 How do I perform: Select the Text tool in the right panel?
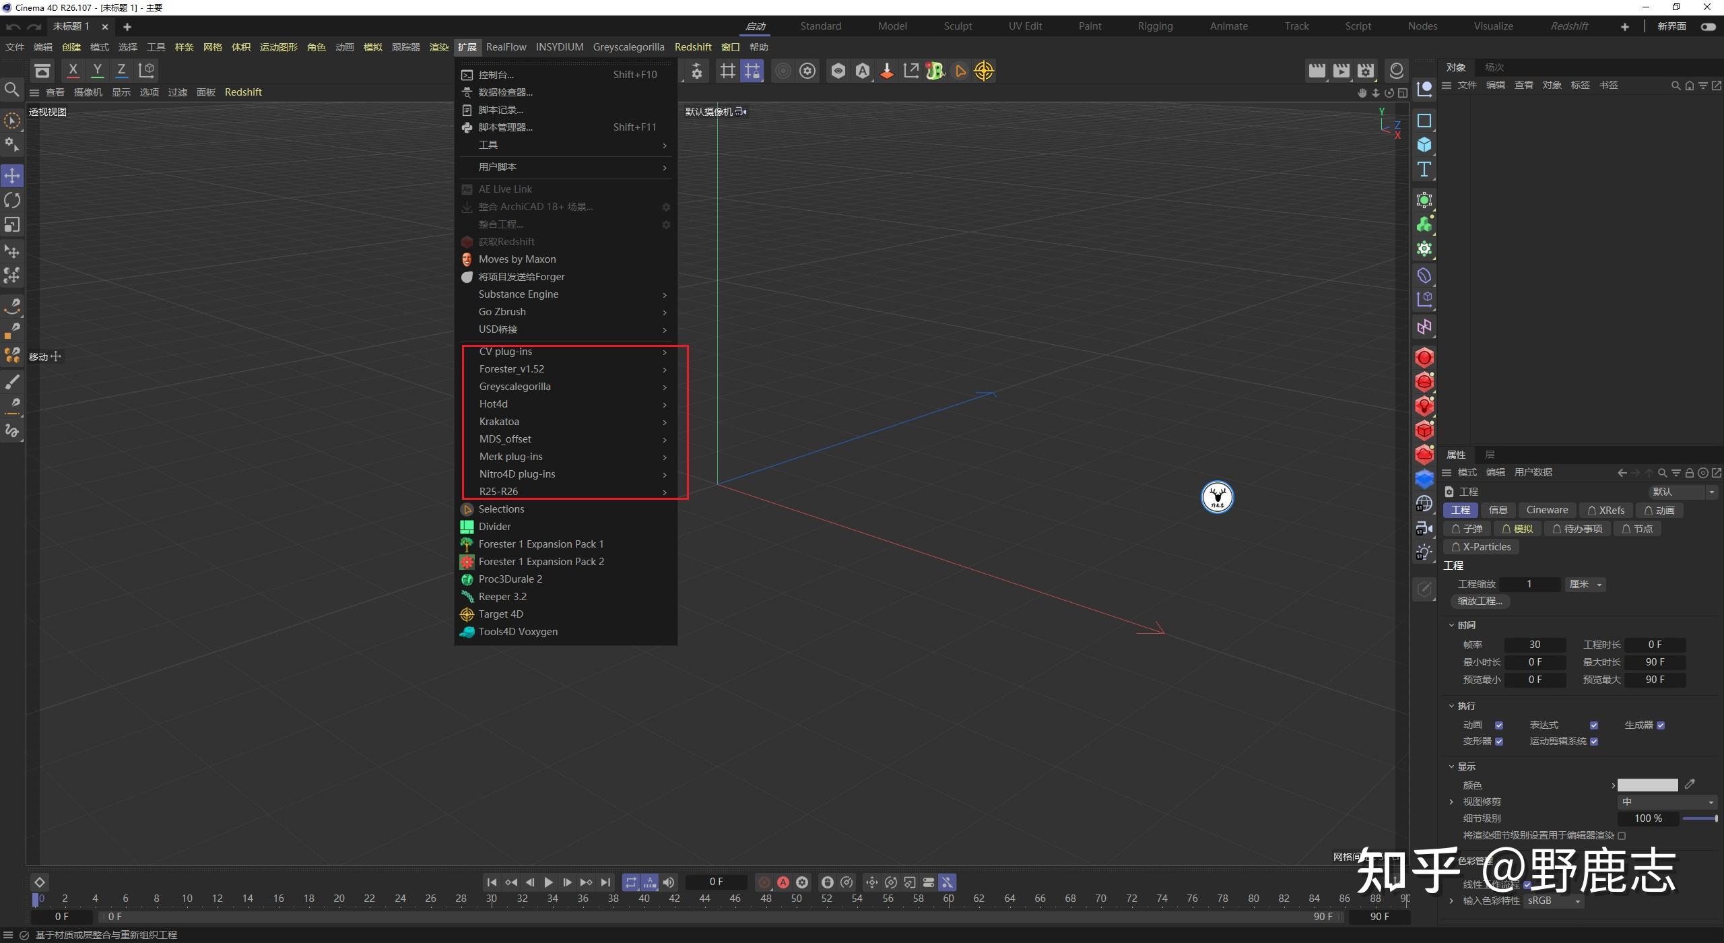(1425, 169)
